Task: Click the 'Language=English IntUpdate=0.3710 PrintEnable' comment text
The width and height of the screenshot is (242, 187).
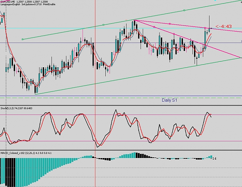Action: click(x=28, y=4)
